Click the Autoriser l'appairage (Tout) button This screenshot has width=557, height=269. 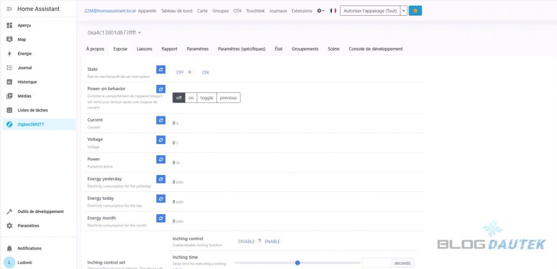tap(370, 11)
